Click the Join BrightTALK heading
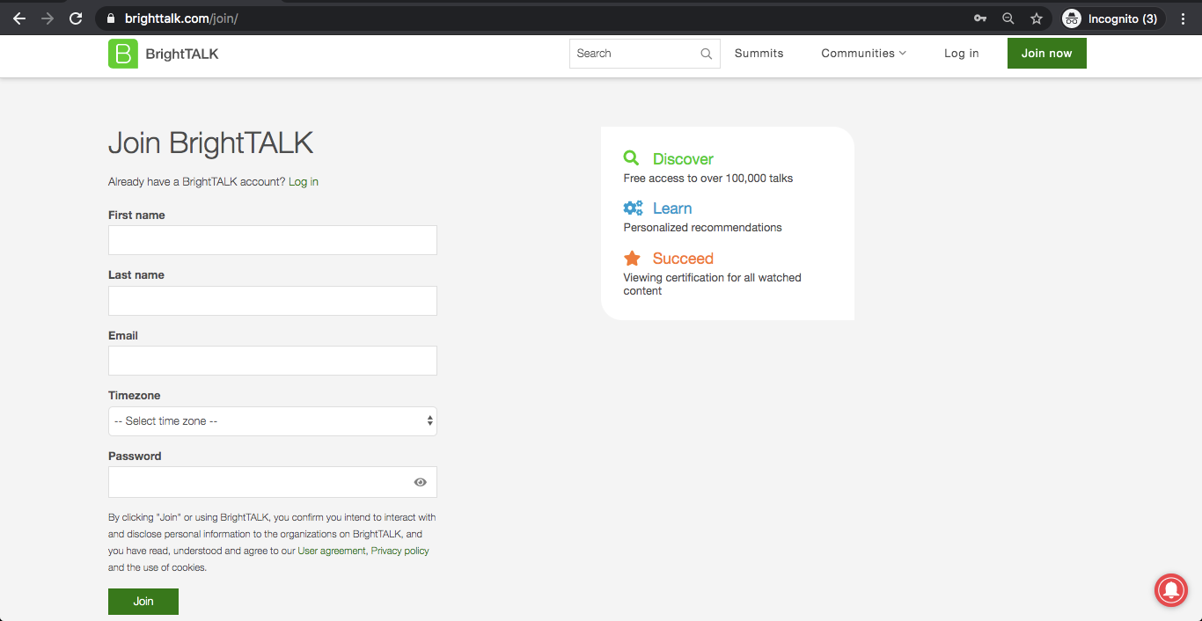 210,143
